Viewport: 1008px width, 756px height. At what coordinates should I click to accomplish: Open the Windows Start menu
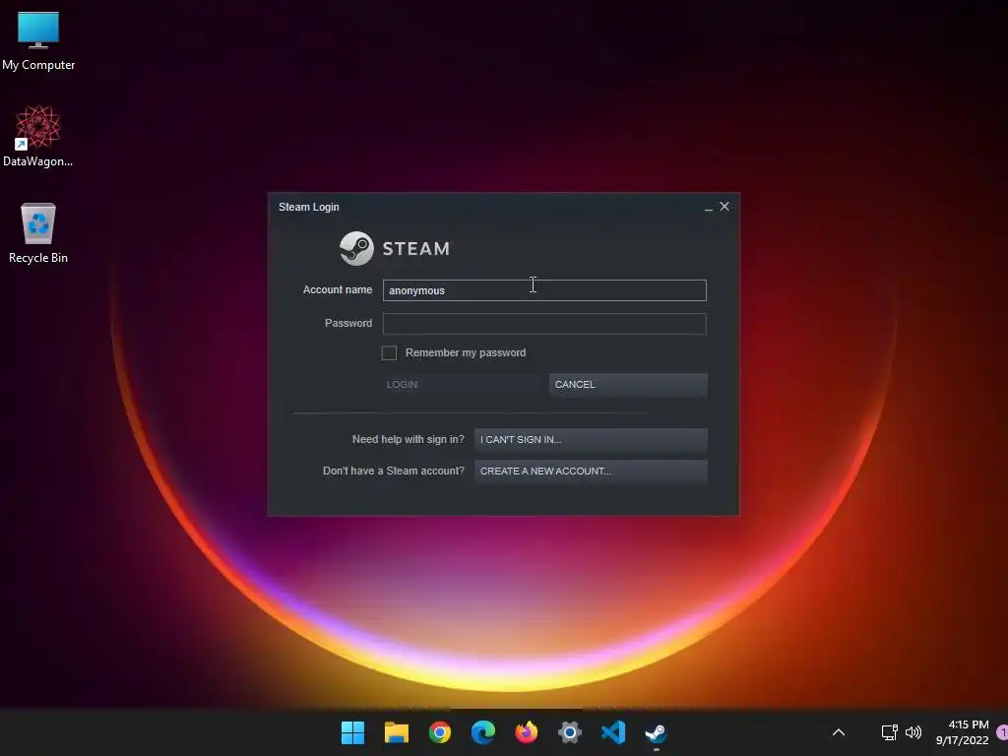[x=353, y=732]
